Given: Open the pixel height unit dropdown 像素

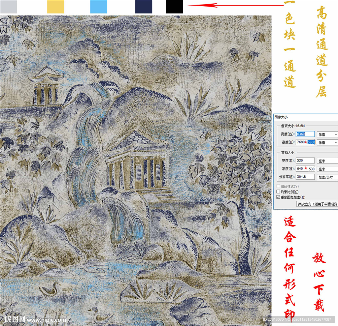Looking at the screenshot, I should [327, 142].
